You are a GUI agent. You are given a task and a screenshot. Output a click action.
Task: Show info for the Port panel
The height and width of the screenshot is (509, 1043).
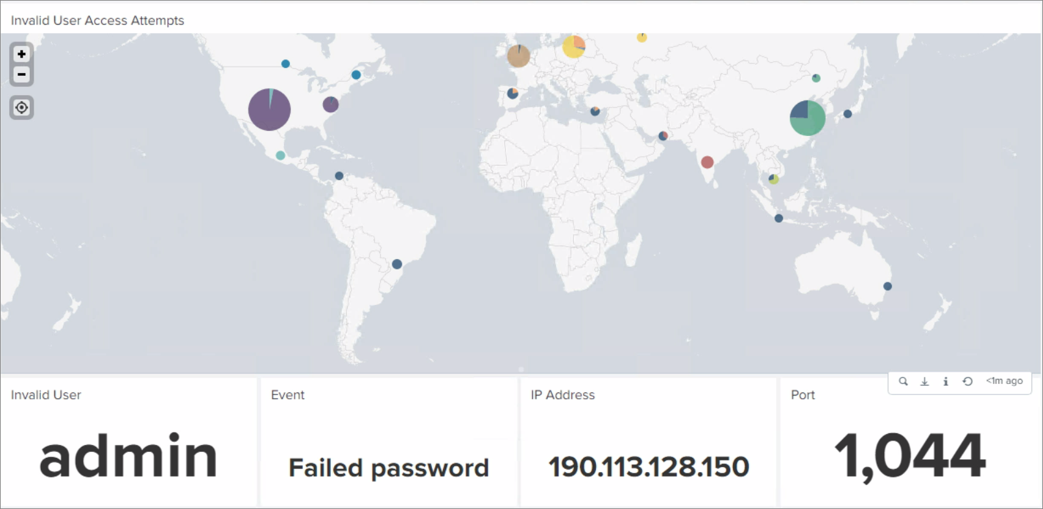pos(945,381)
